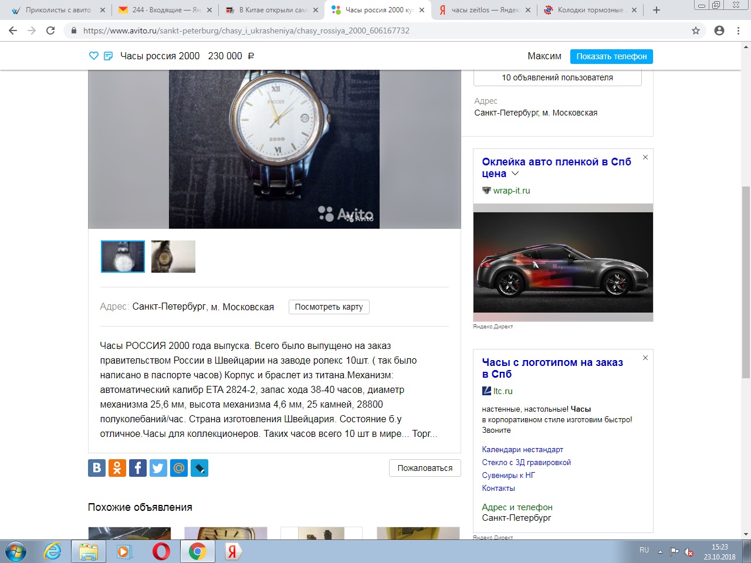Share listing on Facebook
This screenshot has width=751, height=563.
click(138, 468)
